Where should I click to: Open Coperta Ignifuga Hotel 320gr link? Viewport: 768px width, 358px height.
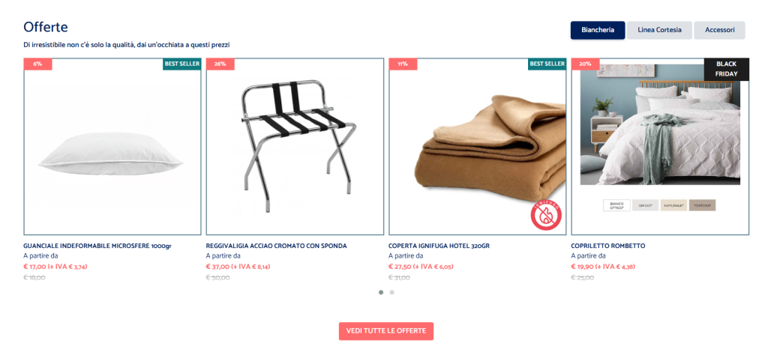[439, 246]
